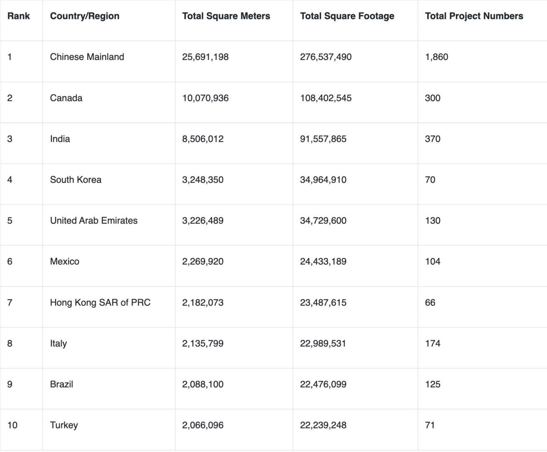Viewport: 547px width, 452px height.
Task: Select Italy's square footage 22,989,531
Action: point(323,344)
